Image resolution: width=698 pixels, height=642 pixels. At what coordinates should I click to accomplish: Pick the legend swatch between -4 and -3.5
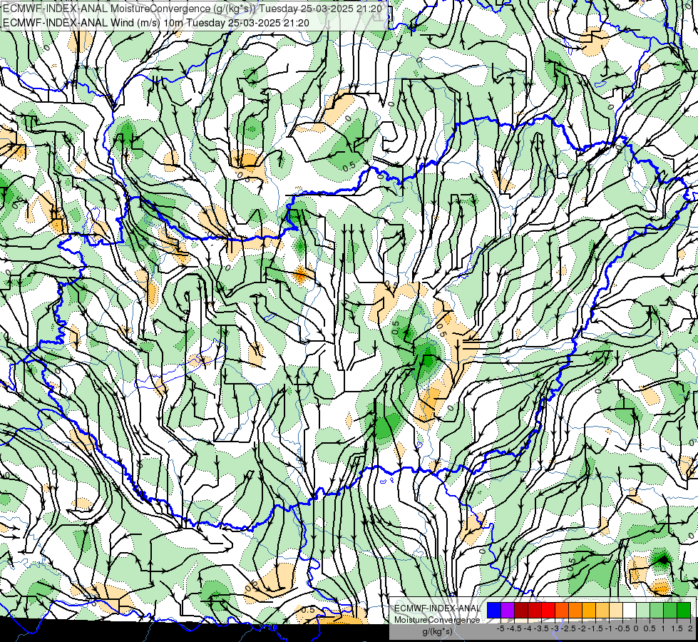535,610
